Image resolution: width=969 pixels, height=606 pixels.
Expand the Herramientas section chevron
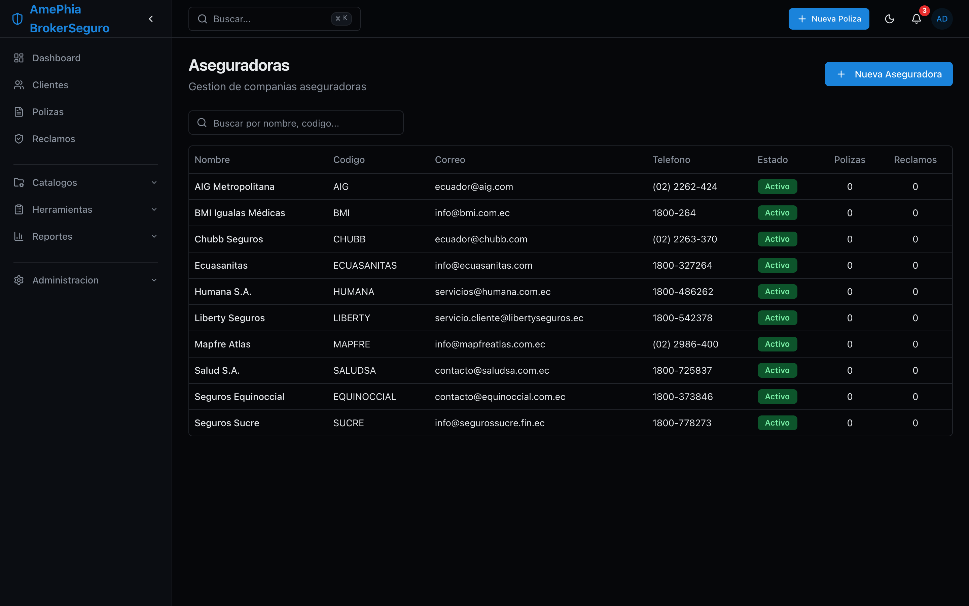tap(154, 209)
